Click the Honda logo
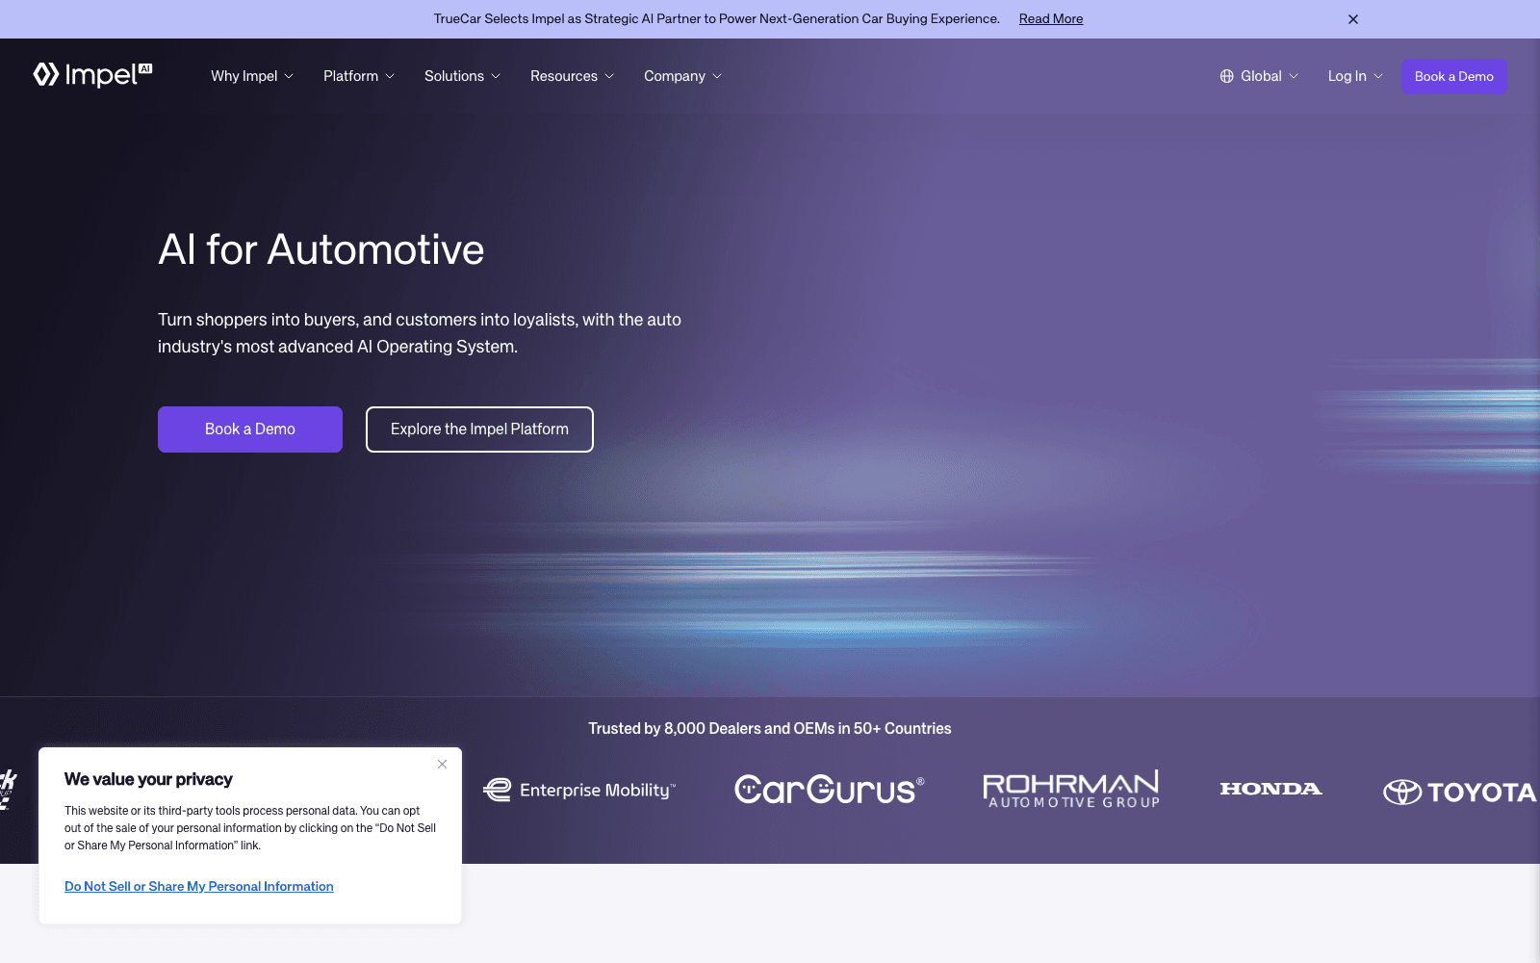Viewport: 1540px width, 963px height. pyautogui.click(x=1270, y=789)
